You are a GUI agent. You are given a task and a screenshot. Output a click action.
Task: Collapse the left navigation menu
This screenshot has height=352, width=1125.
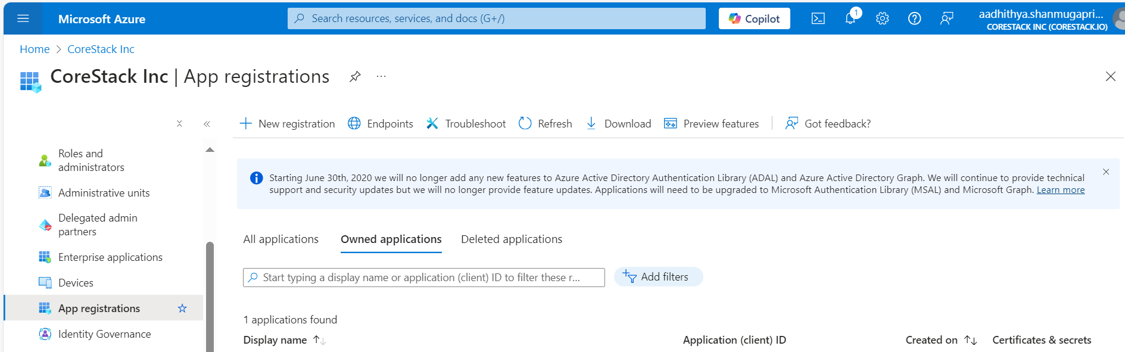click(207, 124)
